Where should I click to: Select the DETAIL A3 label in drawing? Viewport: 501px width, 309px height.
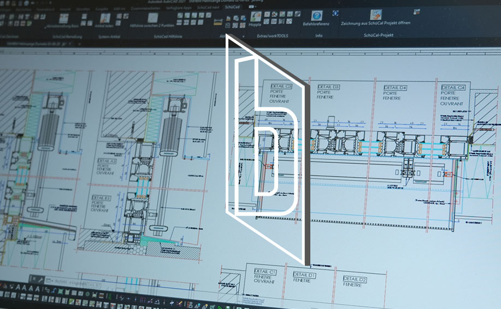107,161
